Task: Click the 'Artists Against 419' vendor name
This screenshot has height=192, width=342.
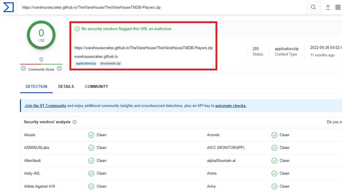Action: [x=40, y=186]
